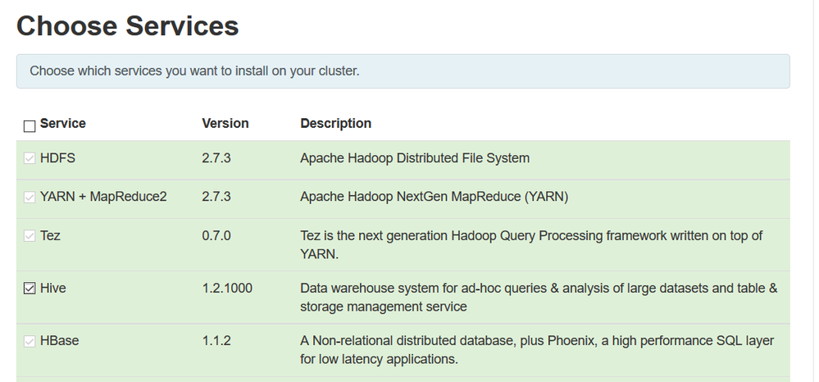Click the Version column header
This screenshot has width=819, height=382.
[225, 124]
